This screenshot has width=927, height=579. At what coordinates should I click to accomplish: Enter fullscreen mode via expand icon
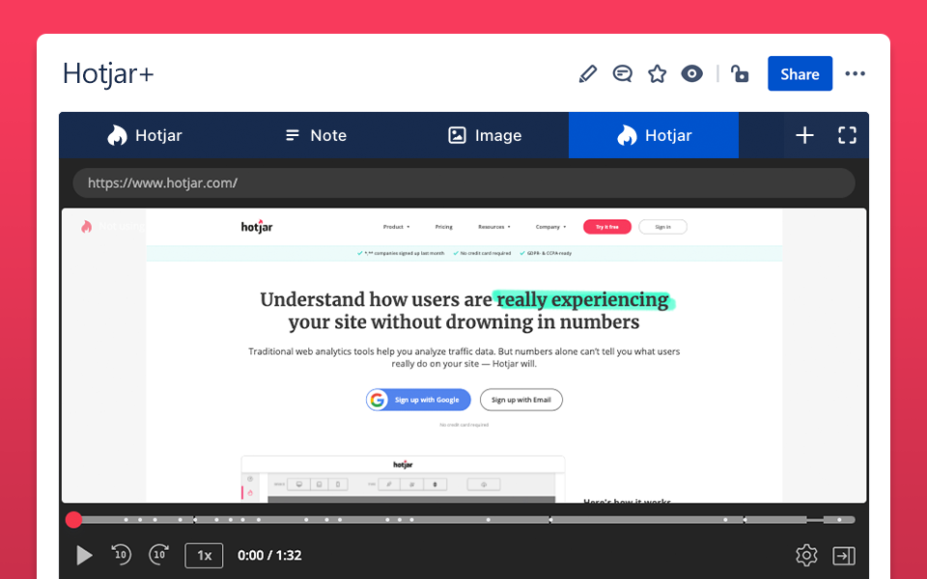pos(847,135)
